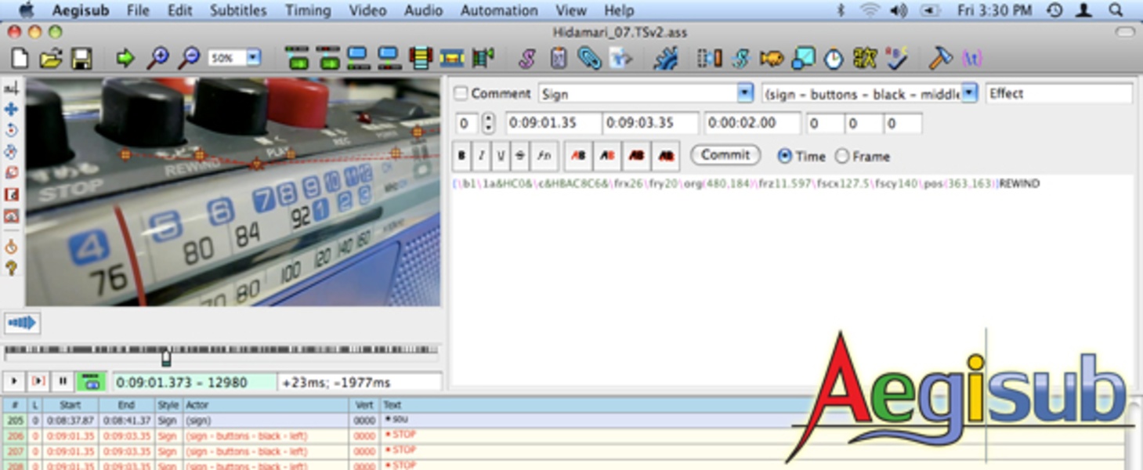Open a subtitles file via folder icon
This screenshot has width=1143, height=470.
click(51, 58)
